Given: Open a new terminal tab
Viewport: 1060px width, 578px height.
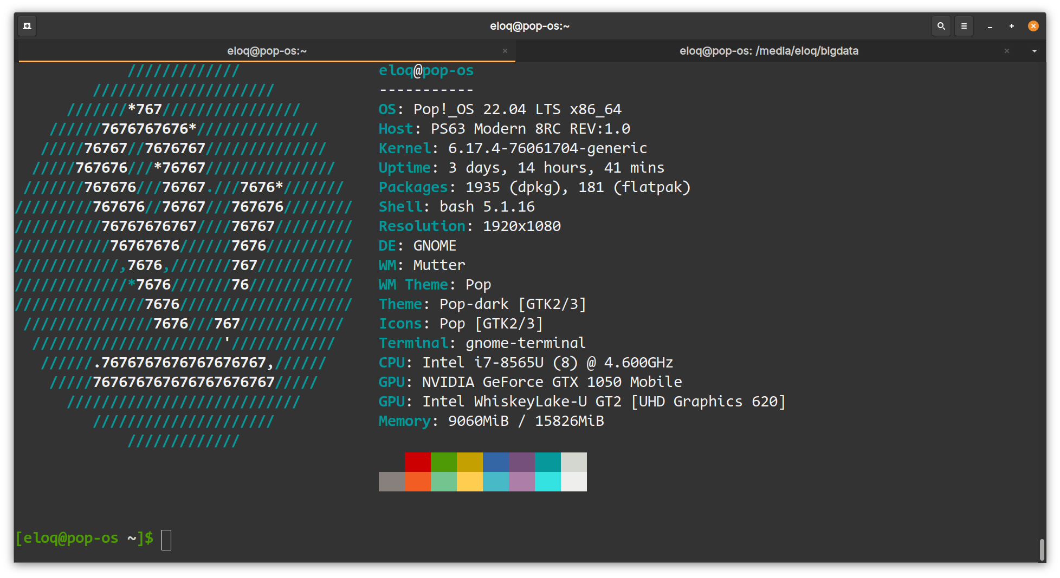Looking at the screenshot, I should pyautogui.click(x=27, y=26).
